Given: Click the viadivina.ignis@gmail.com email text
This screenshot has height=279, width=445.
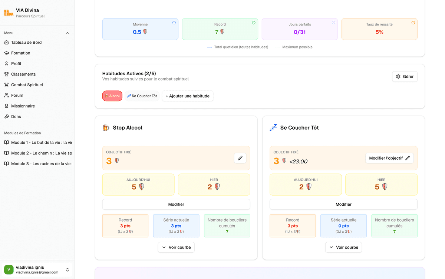Looking at the screenshot, I should (37, 272).
